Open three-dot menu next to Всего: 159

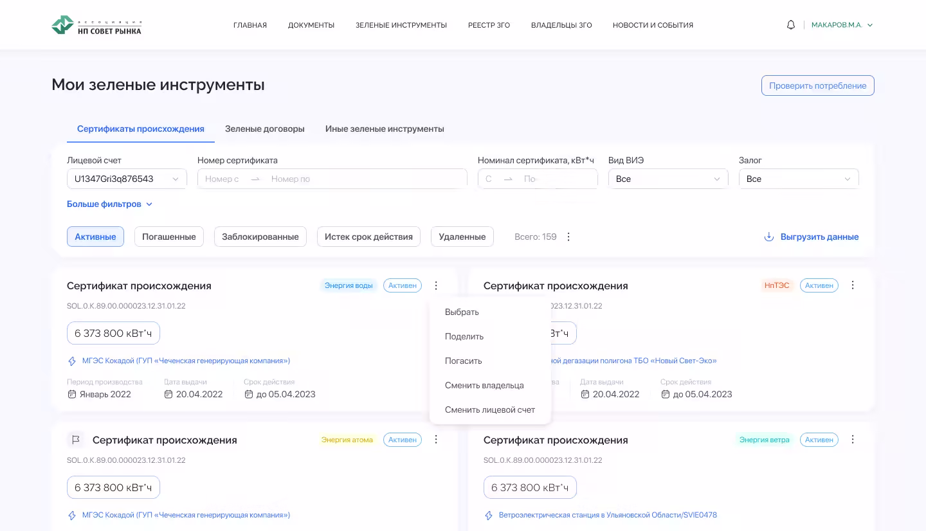568,237
